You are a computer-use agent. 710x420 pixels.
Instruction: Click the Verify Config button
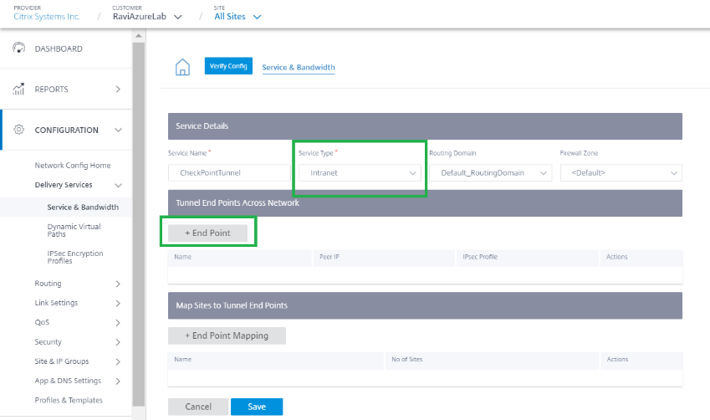click(x=228, y=66)
